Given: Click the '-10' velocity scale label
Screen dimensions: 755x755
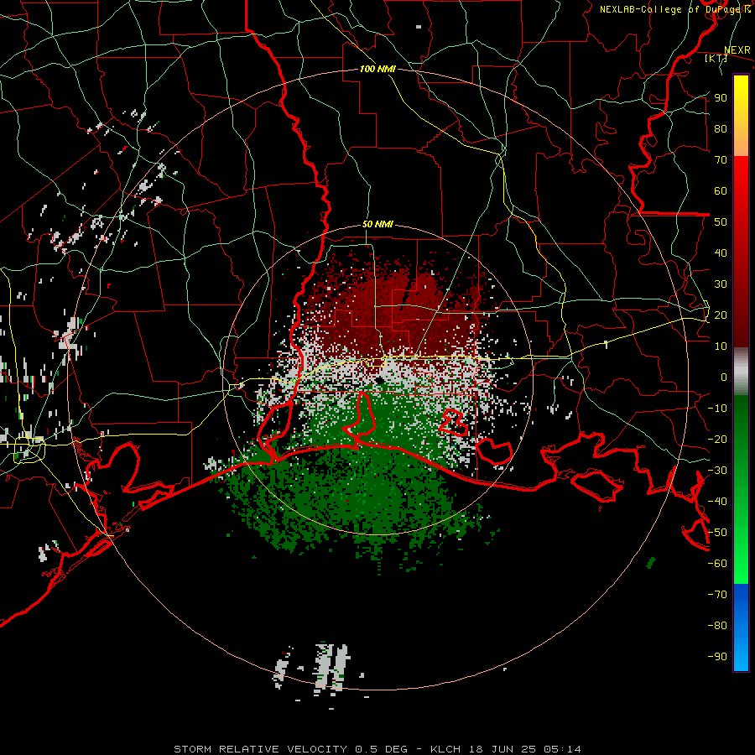Looking at the screenshot, I should coord(717,409).
